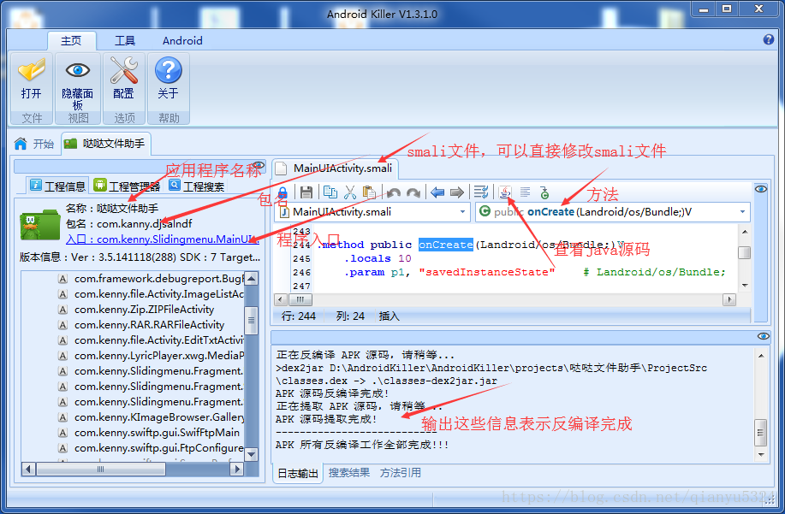The height and width of the screenshot is (514, 785).
Task: Open 配置 settings tools icon
Action: [124, 70]
